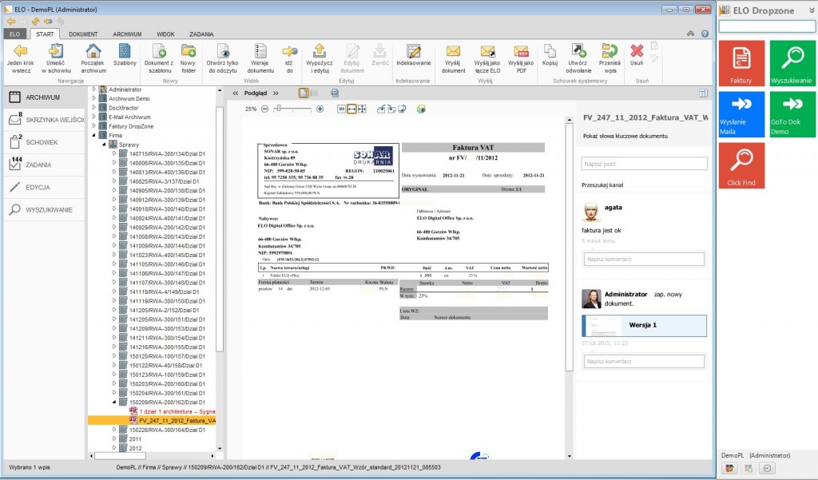Click Wyślij jako łącze ELO
Image resolution: width=818 pixels, height=480 pixels.
pyautogui.click(x=487, y=58)
